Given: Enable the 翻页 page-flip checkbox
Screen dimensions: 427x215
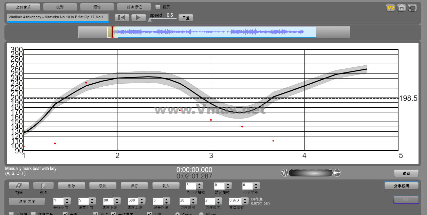Looking at the screenshot, I should pos(158,7).
